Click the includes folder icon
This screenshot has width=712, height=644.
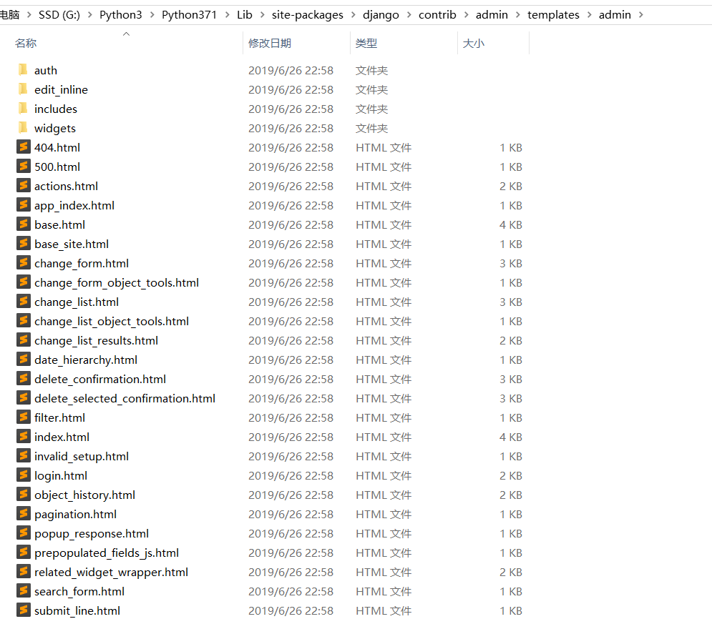pyautogui.click(x=23, y=109)
